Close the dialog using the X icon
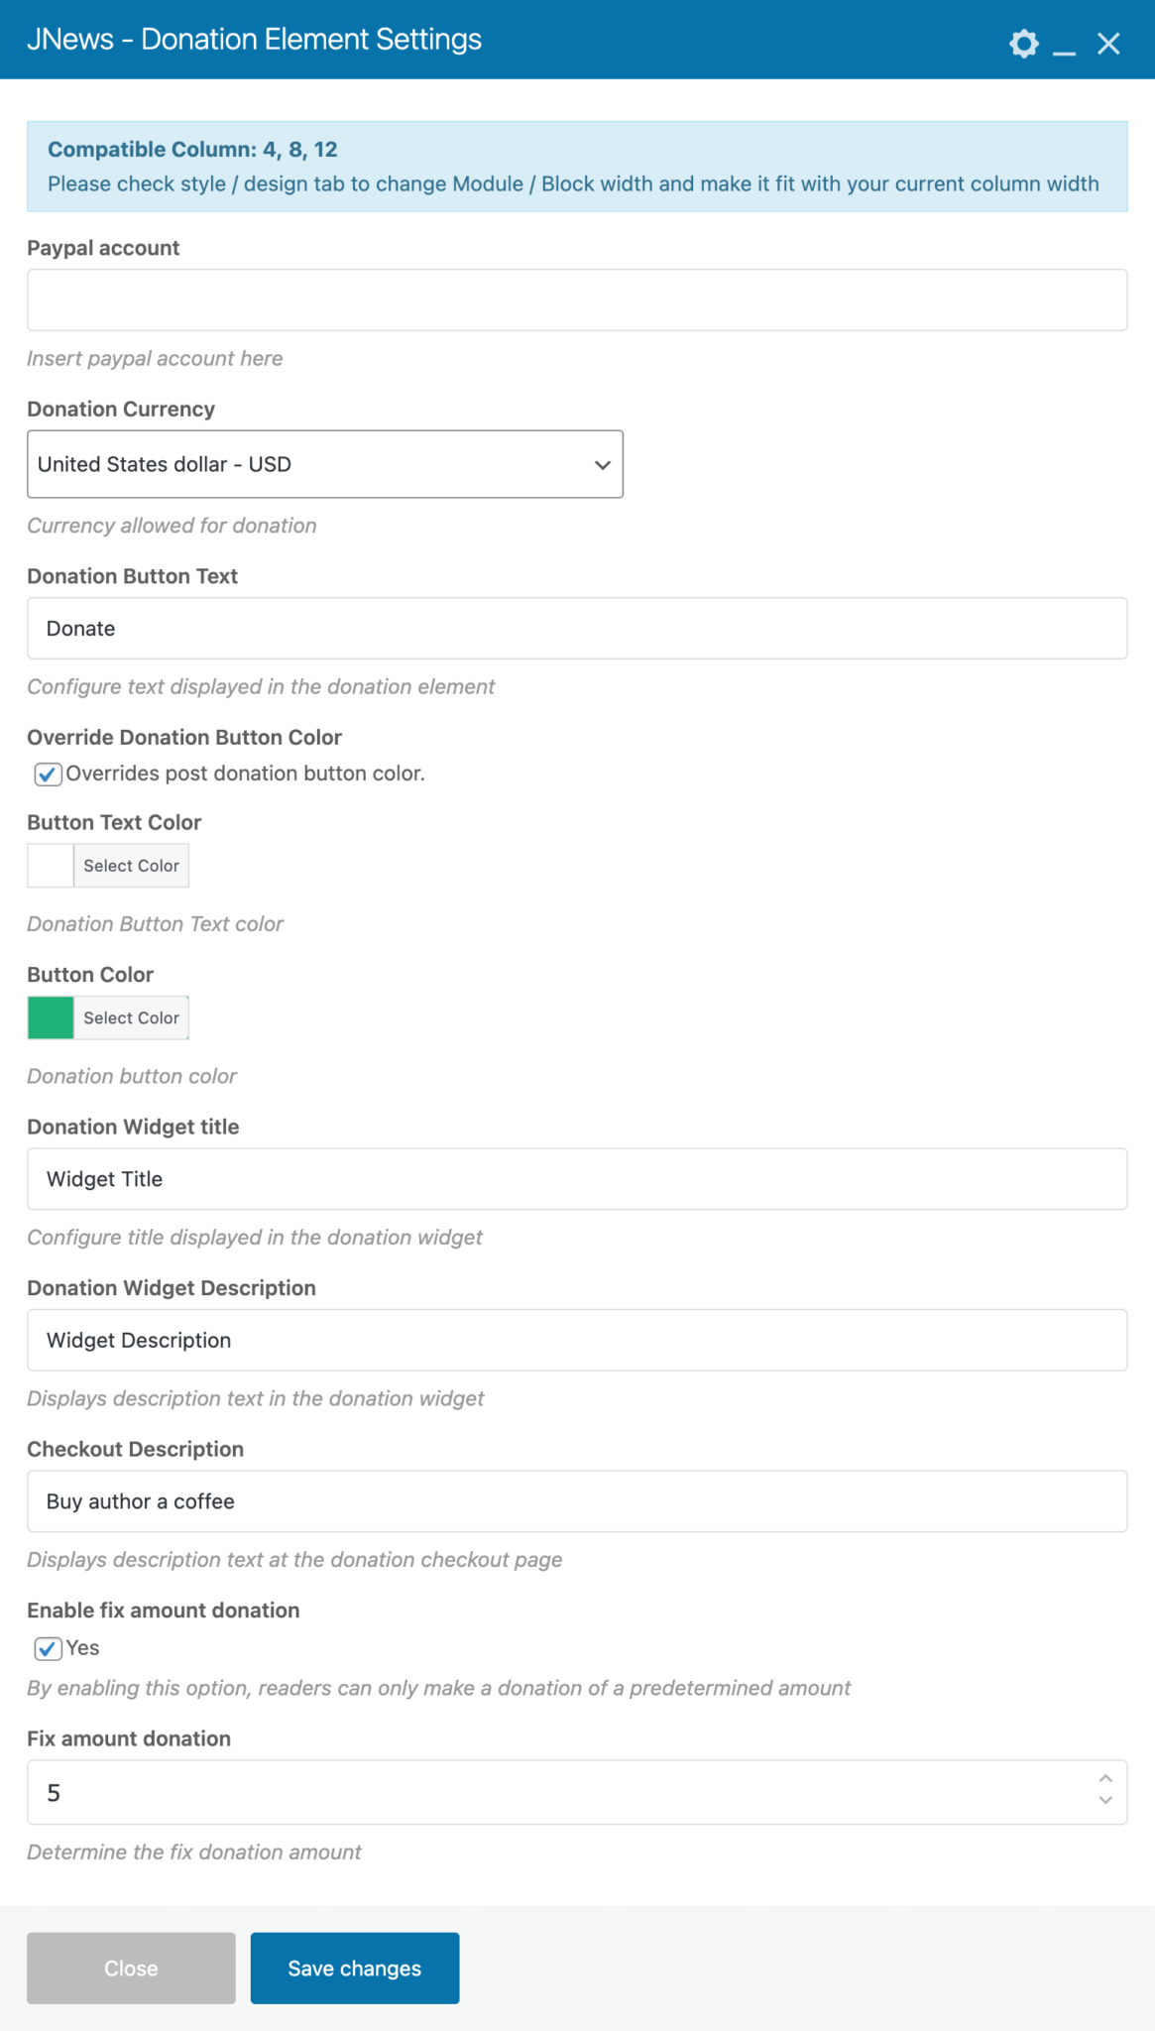The width and height of the screenshot is (1155, 2031). 1108,44
